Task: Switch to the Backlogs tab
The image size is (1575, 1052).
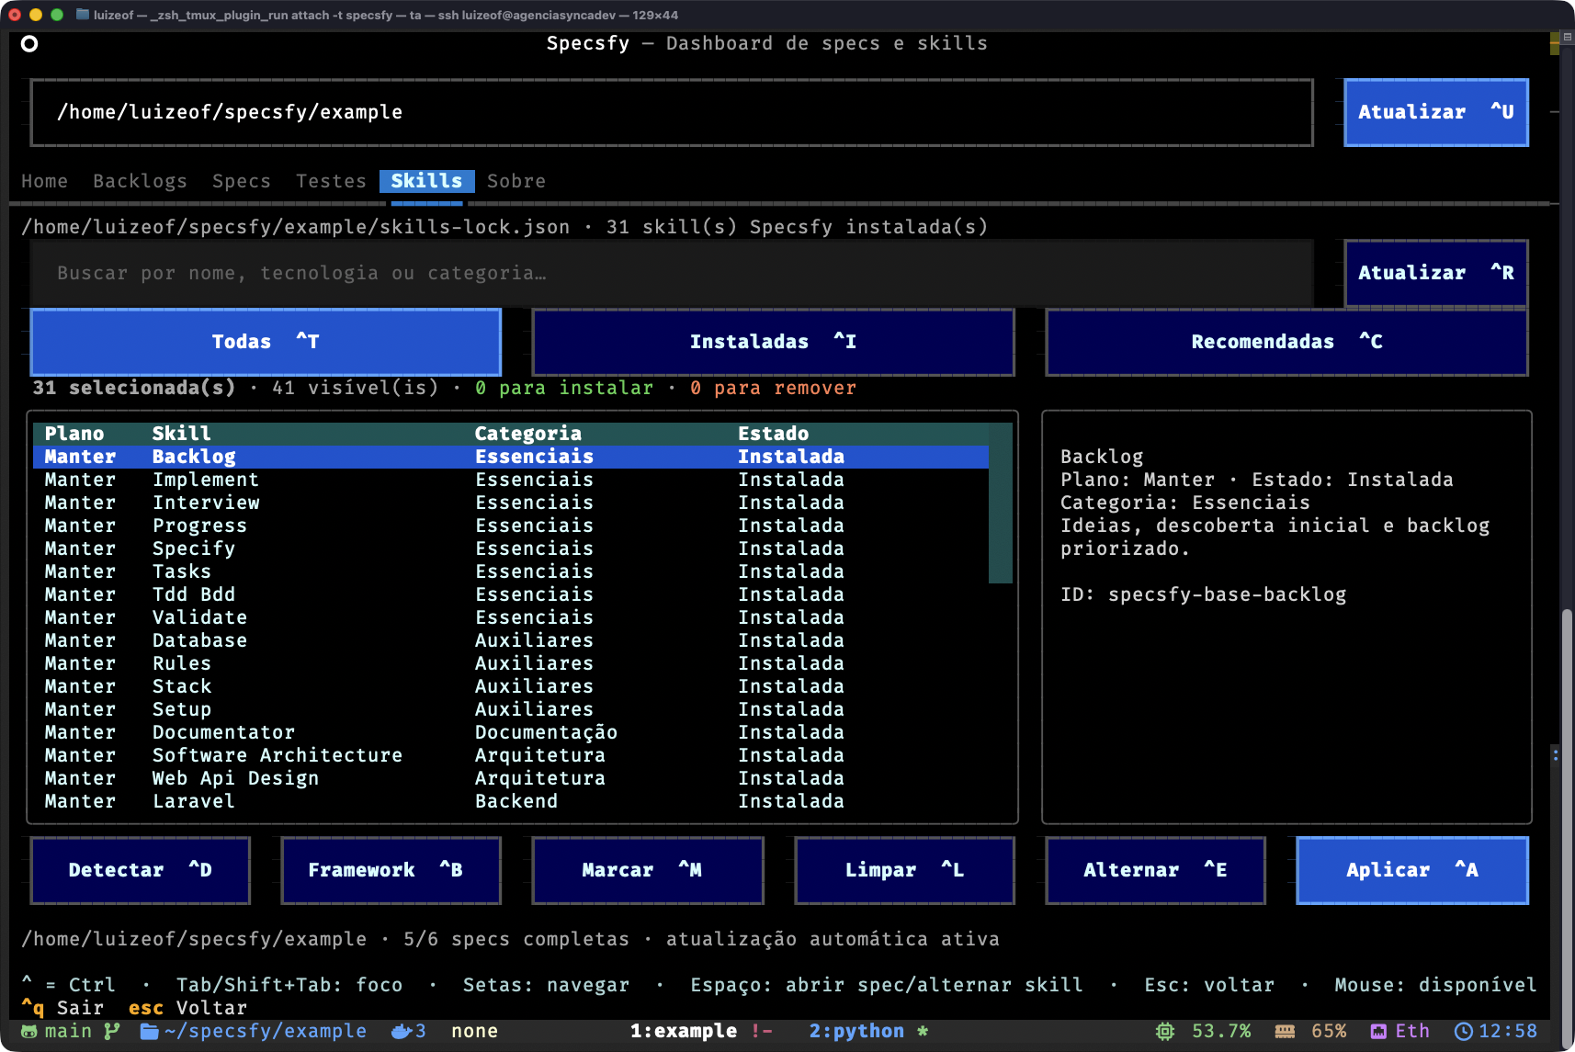Action: [140, 181]
